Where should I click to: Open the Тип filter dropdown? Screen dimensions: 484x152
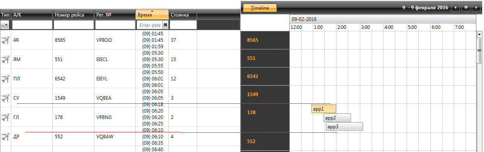(x=5, y=25)
